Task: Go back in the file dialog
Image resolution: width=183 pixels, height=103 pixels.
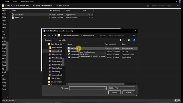Action: [45, 35]
